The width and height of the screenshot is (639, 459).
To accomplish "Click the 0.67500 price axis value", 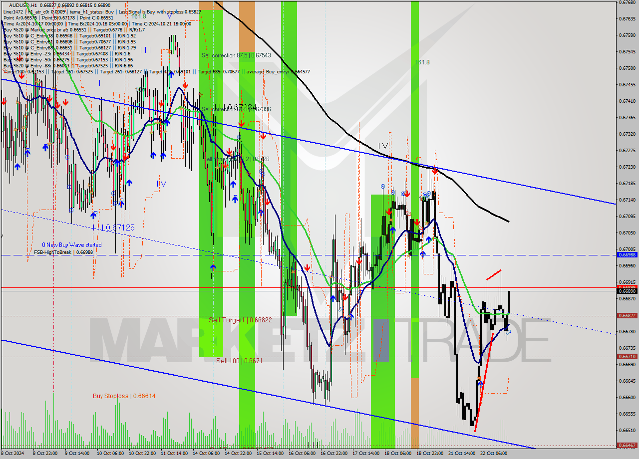I will pyautogui.click(x=628, y=68).
